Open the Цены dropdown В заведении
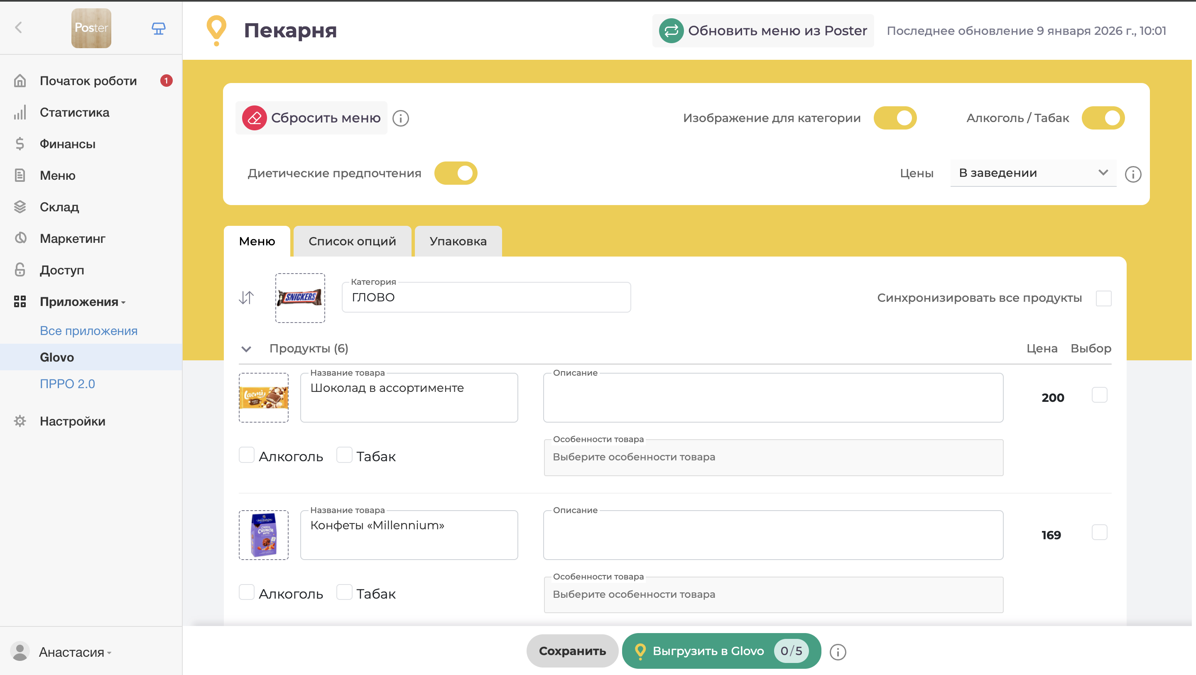The width and height of the screenshot is (1196, 675). (x=1032, y=173)
